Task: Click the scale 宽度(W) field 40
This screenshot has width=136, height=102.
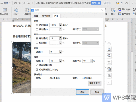Action: (x=86, y=61)
